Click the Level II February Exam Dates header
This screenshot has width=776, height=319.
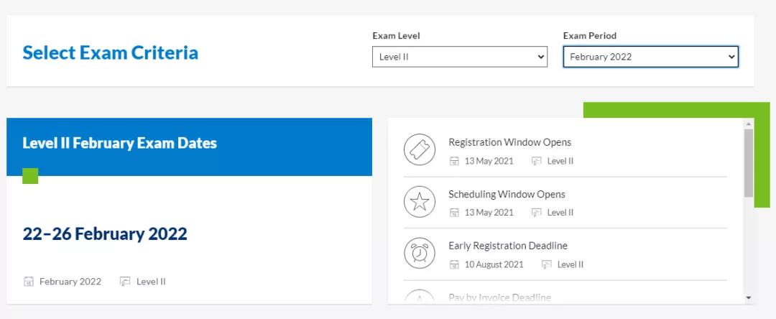[x=119, y=143]
